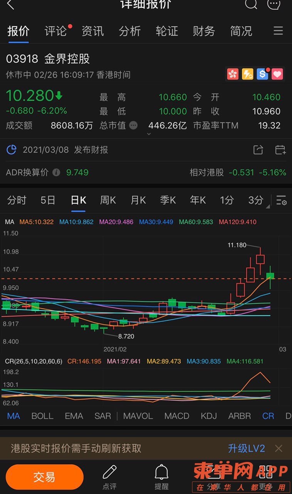
Task: Dismiss the 港股实时报价 banner
Action: pyautogui.click(x=279, y=448)
